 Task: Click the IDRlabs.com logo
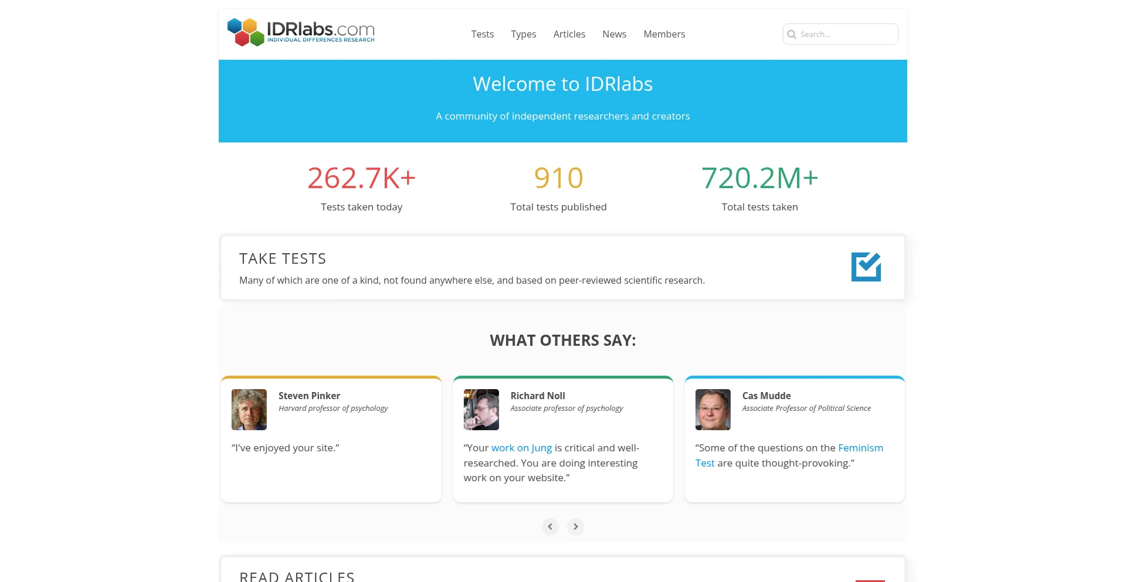click(301, 32)
